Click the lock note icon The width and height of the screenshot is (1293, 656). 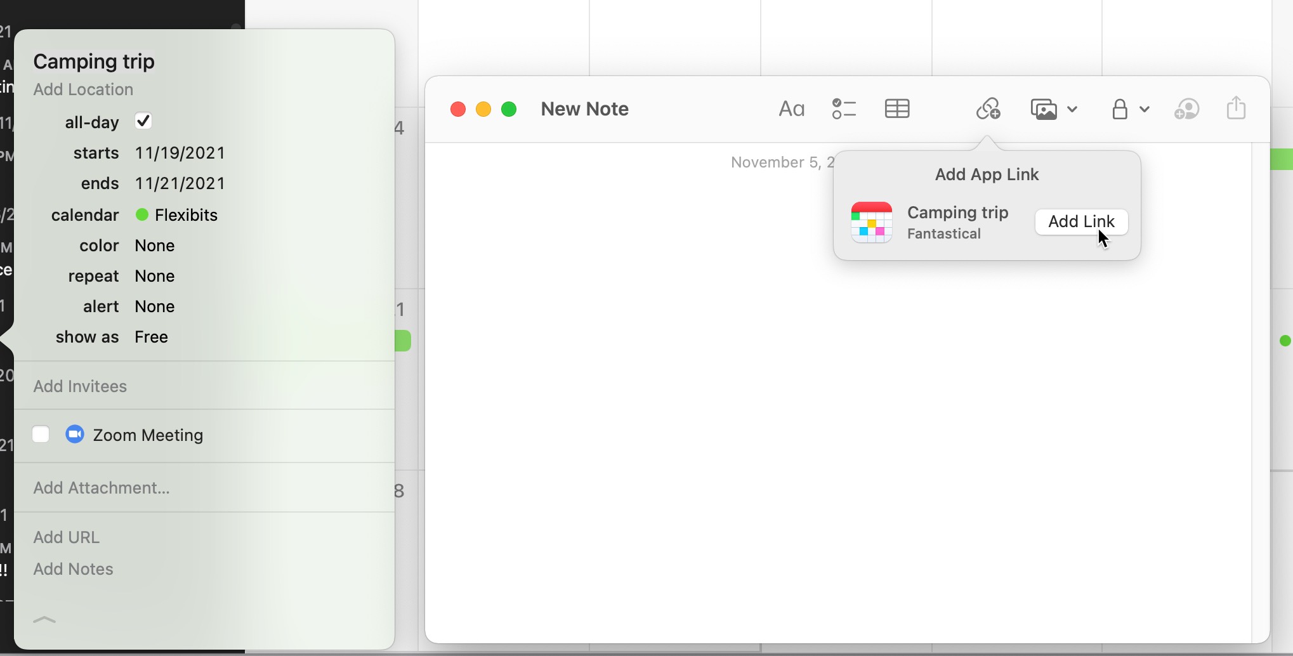[1120, 109]
